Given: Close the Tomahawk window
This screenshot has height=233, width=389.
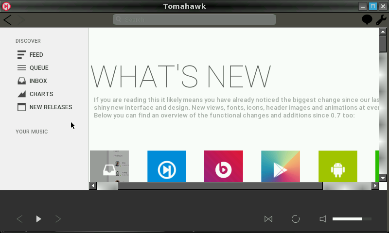Looking at the screenshot, I should coord(383,6).
